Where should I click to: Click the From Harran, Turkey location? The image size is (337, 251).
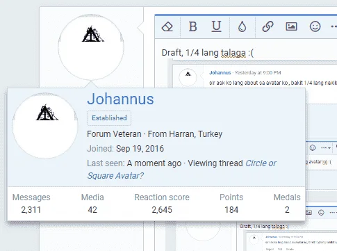[185, 134]
